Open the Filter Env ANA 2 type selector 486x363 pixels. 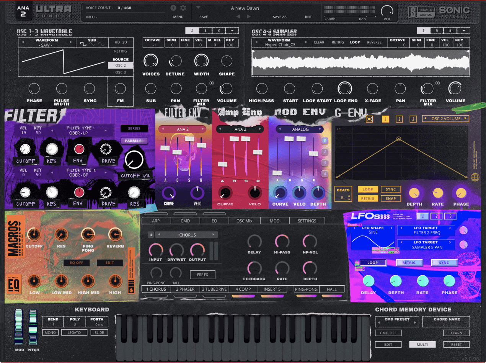(183, 129)
